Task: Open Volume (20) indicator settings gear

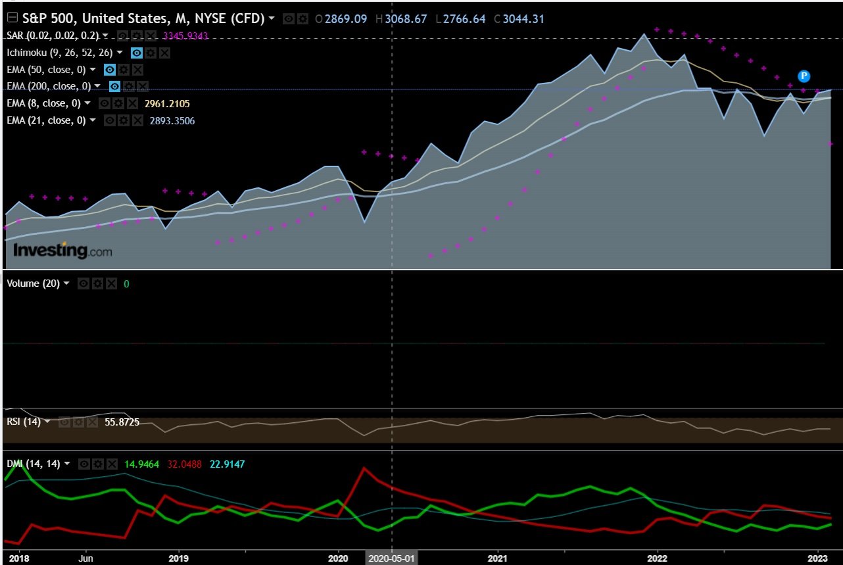Action: 97,283
